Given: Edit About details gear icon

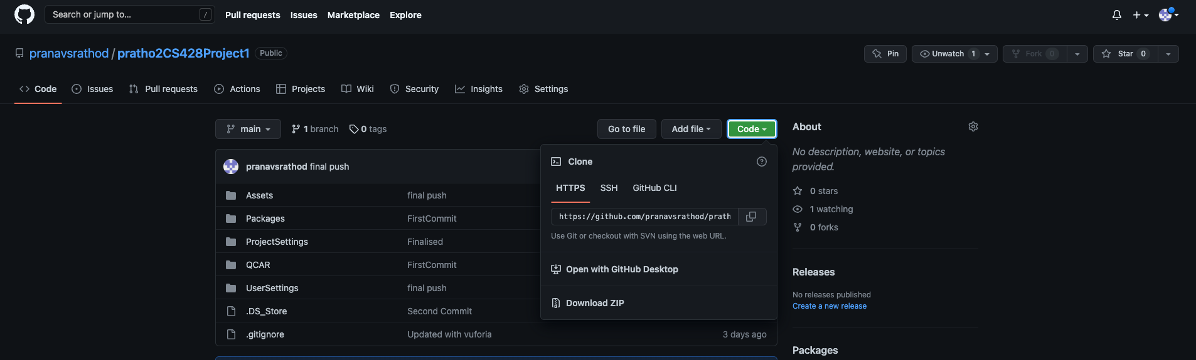Looking at the screenshot, I should coord(973,126).
